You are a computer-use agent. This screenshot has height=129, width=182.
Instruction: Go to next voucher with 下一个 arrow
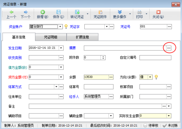point(26,12)
